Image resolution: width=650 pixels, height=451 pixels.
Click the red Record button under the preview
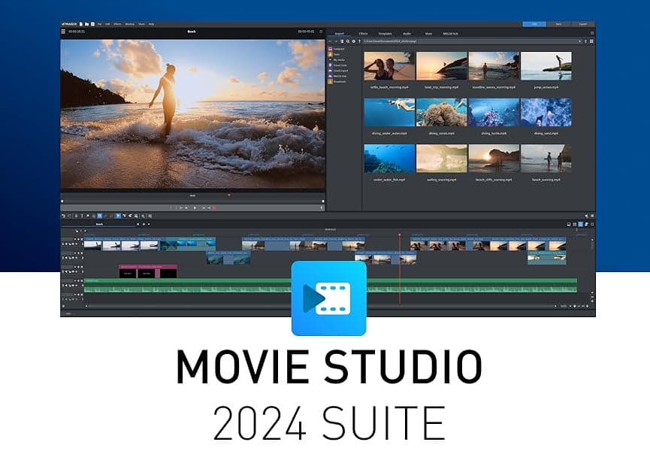point(214,207)
